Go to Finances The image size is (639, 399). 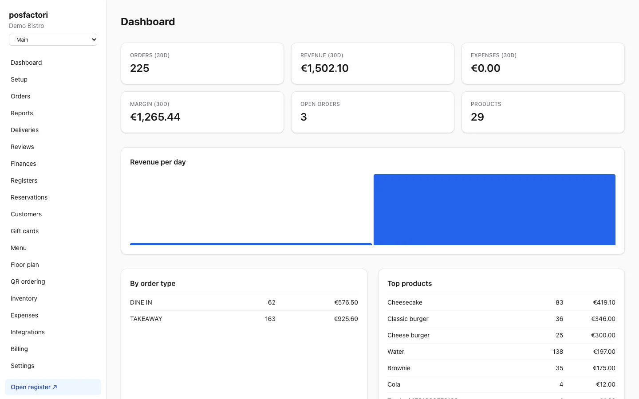click(23, 164)
